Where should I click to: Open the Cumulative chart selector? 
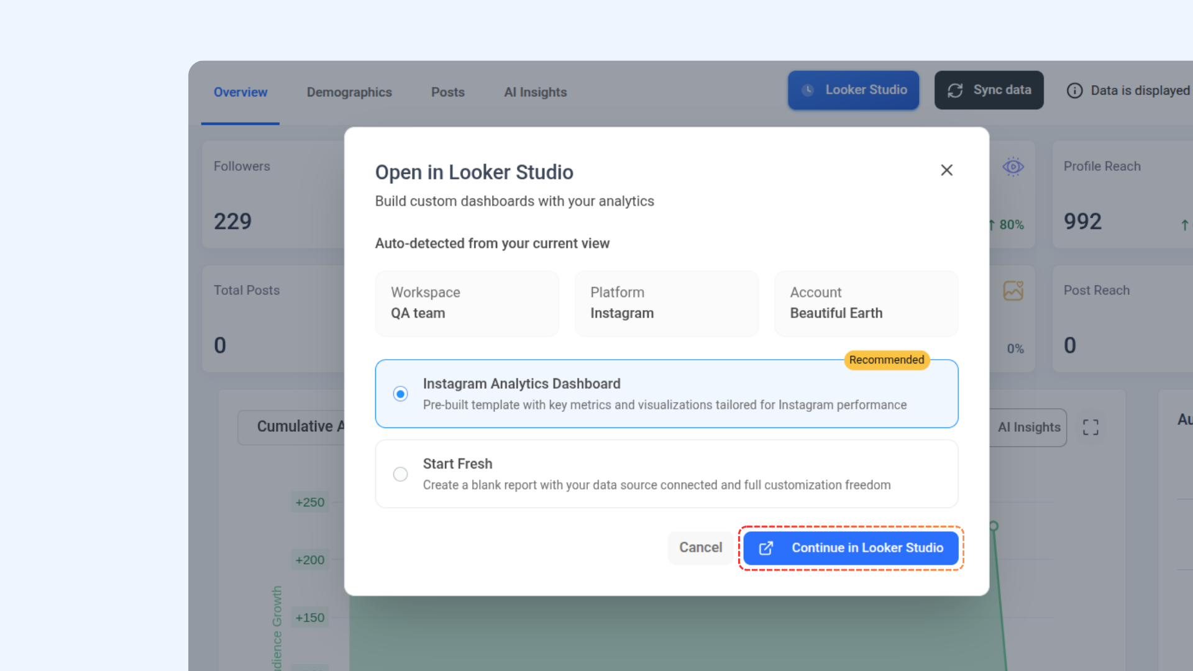coord(292,427)
